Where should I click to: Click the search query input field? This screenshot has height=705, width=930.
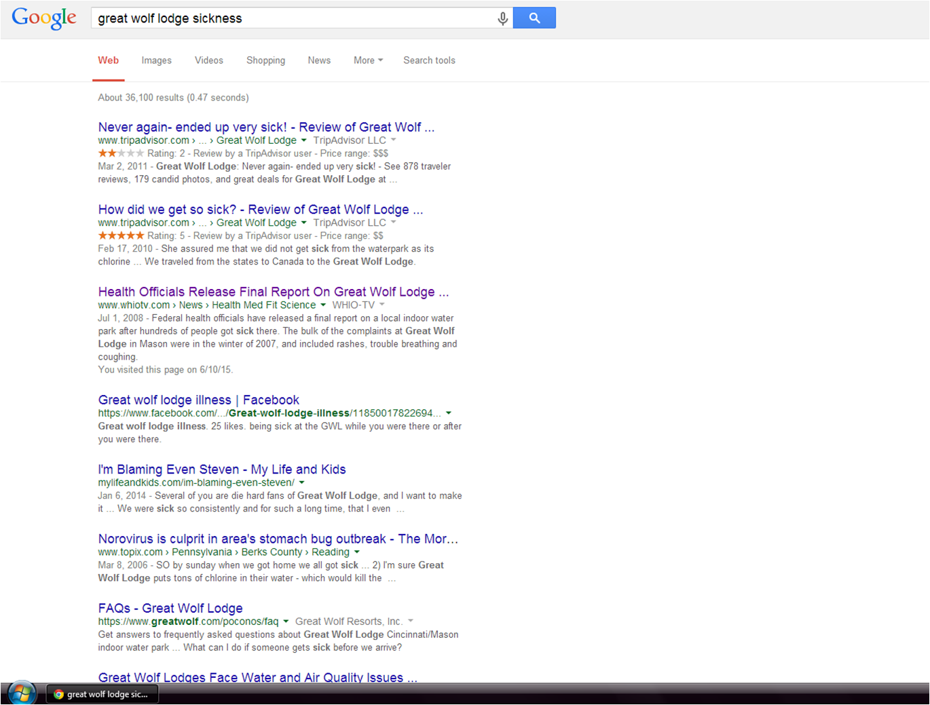[292, 18]
